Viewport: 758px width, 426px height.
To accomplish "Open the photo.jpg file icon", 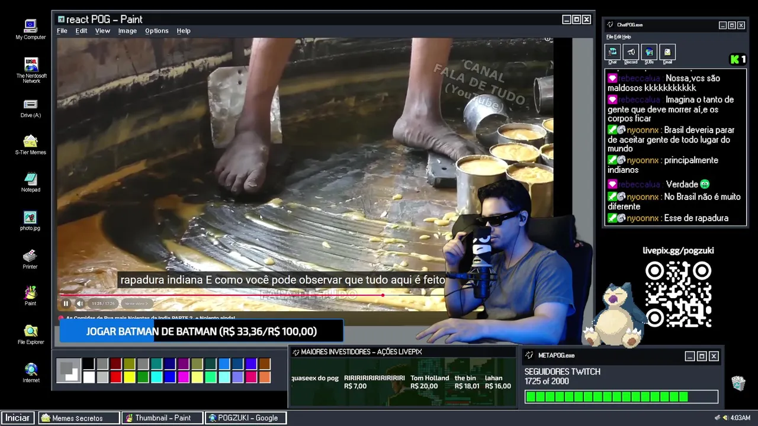I will click(30, 221).
